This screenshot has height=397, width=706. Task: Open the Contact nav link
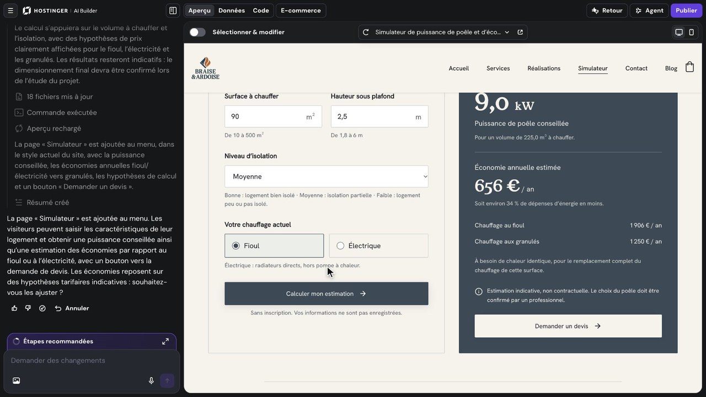pyautogui.click(x=637, y=68)
